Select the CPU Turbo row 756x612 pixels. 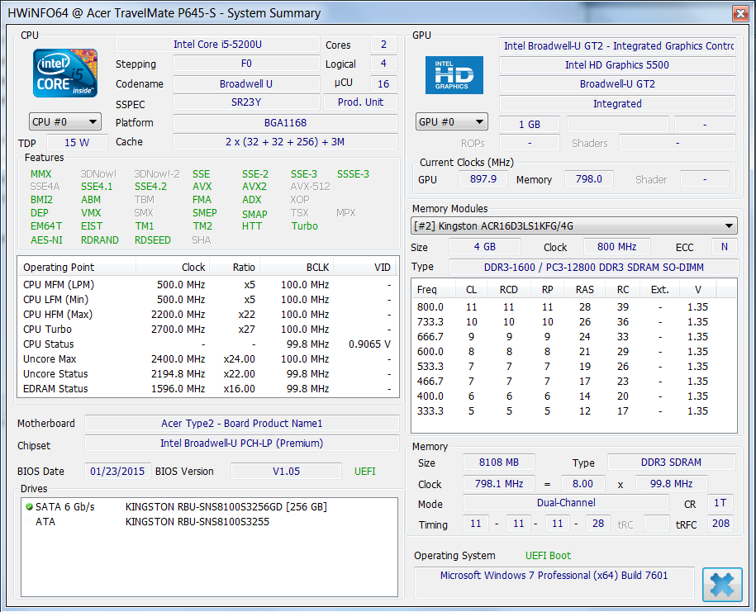tap(207, 329)
